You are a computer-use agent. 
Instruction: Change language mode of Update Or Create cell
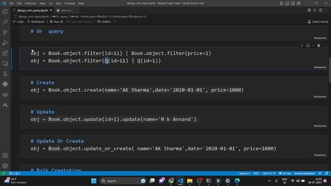pos(320,155)
